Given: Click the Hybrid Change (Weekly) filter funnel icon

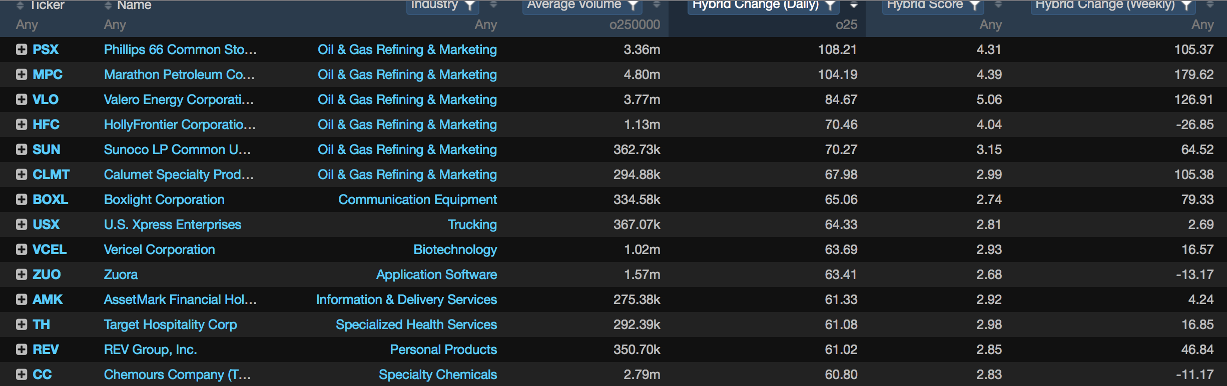Looking at the screenshot, I should click(x=1186, y=5).
